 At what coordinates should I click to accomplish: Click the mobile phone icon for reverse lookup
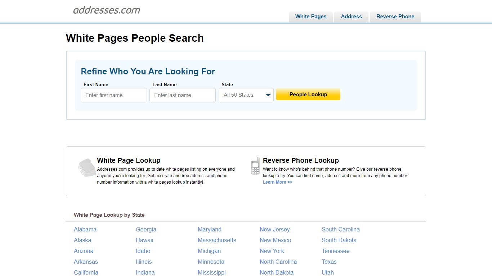click(255, 166)
